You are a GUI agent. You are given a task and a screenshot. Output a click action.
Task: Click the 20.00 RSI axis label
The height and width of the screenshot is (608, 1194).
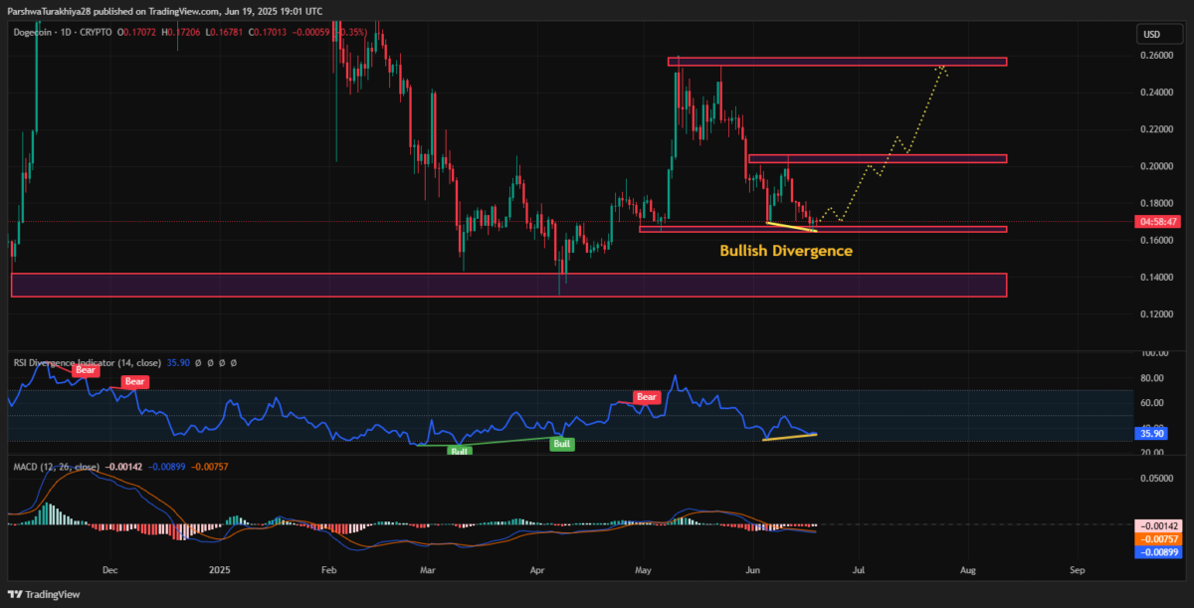coord(1154,453)
